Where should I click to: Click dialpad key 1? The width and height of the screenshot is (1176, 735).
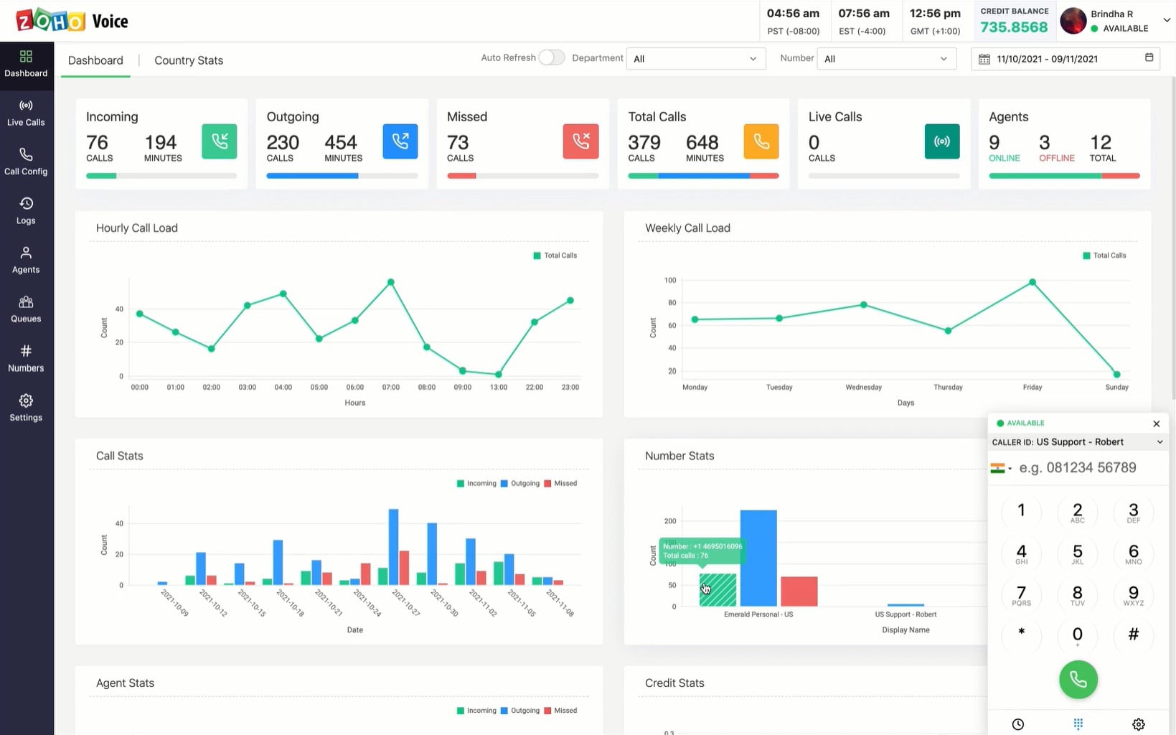1021,511
